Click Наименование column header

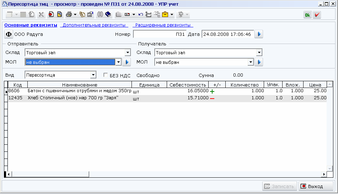[x=80, y=85]
